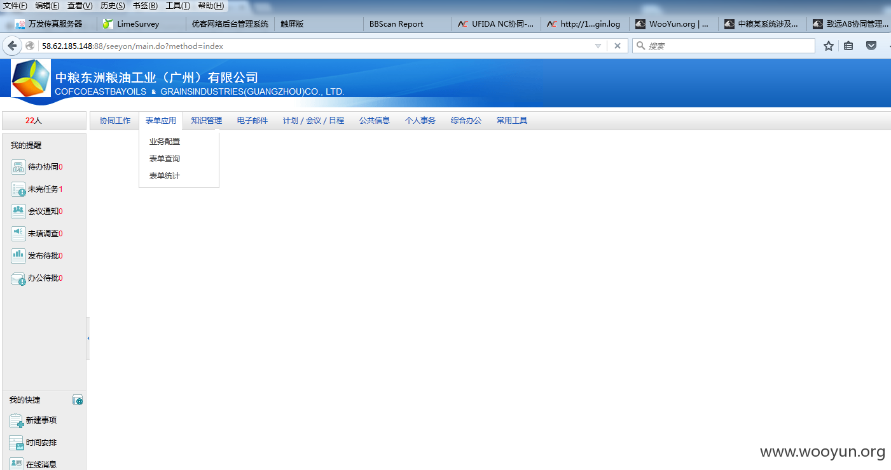
Task: Switch to the 触屏版 tab
Action: point(319,24)
